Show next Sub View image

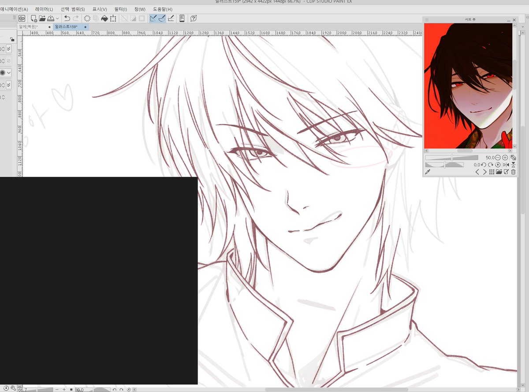[x=485, y=172]
